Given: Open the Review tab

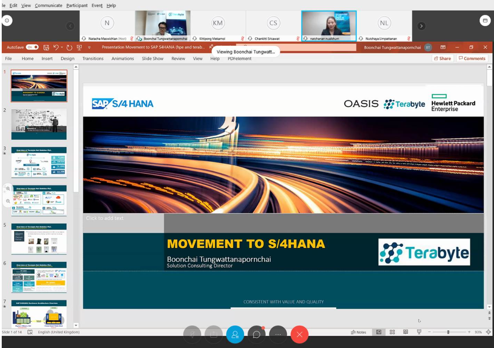Looking at the screenshot, I should tap(178, 59).
